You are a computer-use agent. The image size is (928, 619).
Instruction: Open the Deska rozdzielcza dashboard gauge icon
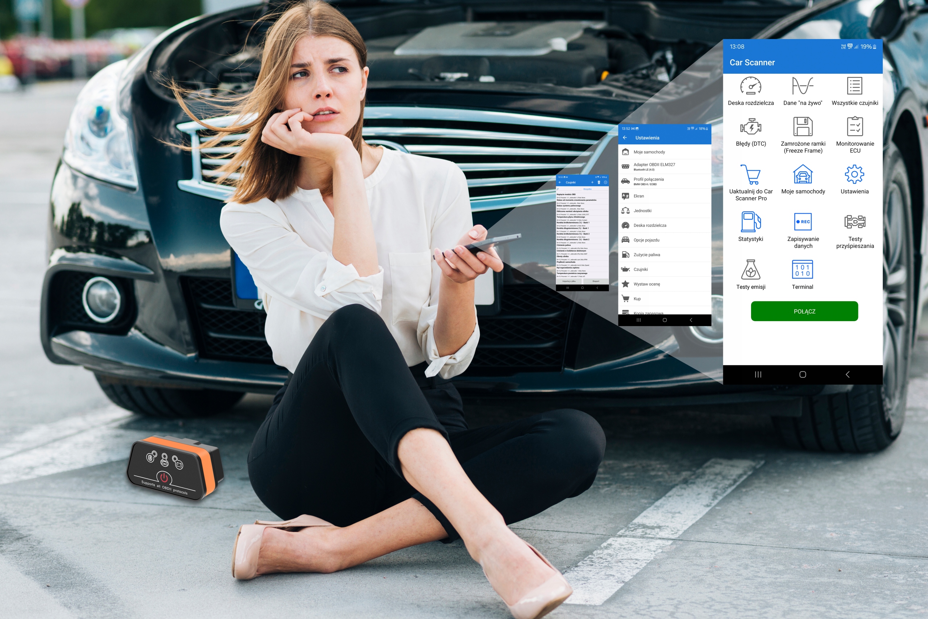pyautogui.click(x=750, y=86)
